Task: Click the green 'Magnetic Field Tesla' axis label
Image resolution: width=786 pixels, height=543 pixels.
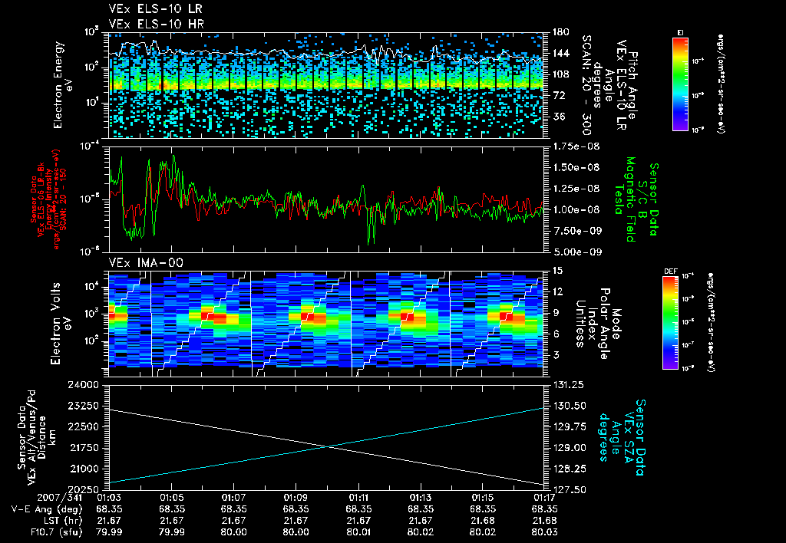Action: tap(625, 199)
